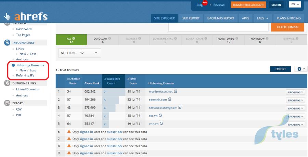Click the Inbound Links section icon
This screenshot has width=308, height=157.
7,43
